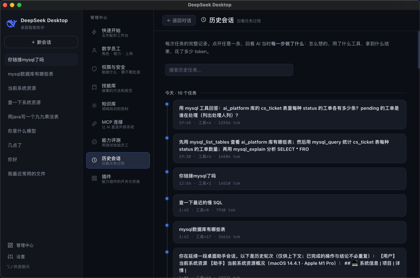Click 快速提问 shortcut link

[x=18, y=266]
